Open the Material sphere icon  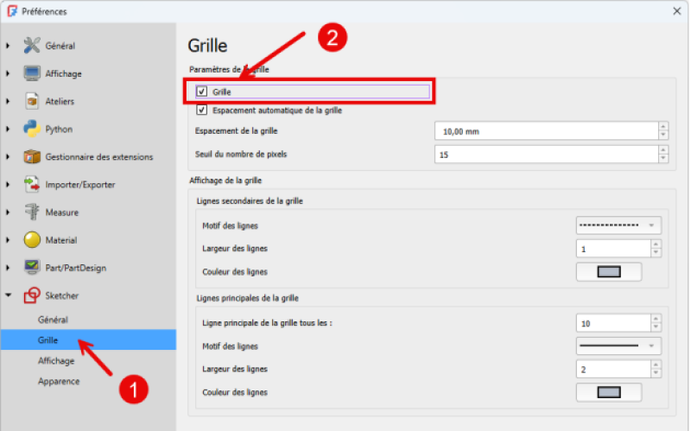32,239
